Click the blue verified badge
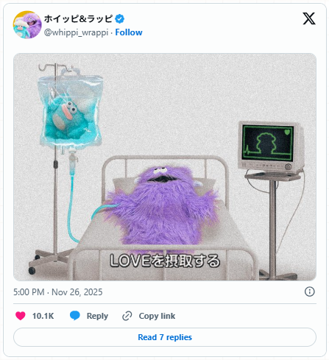This screenshot has width=329, height=360. pos(120,19)
